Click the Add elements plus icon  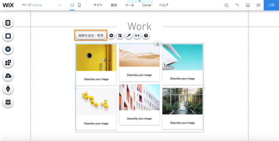point(8,49)
